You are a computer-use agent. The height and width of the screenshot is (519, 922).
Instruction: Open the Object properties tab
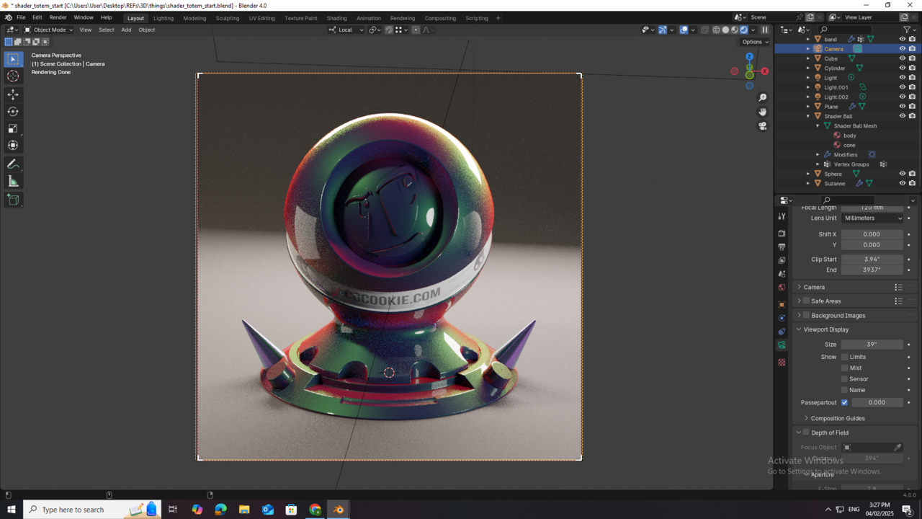(x=782, y=304)
